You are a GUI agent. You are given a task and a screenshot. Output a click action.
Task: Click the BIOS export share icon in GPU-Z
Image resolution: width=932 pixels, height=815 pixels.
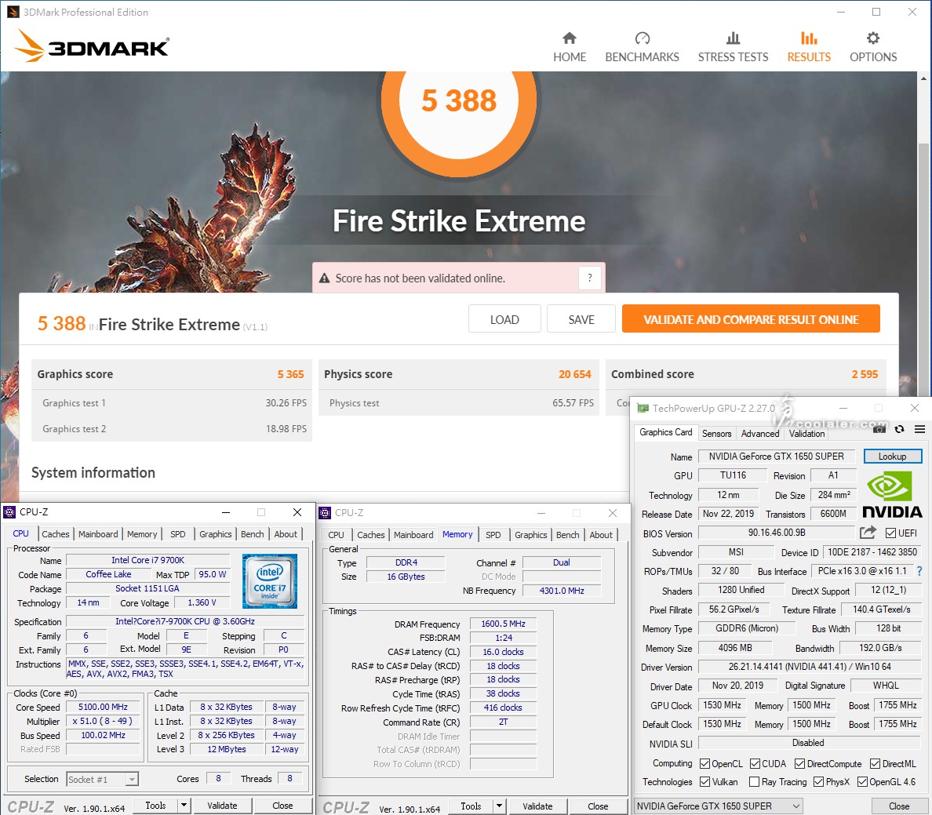coord(868,533)
